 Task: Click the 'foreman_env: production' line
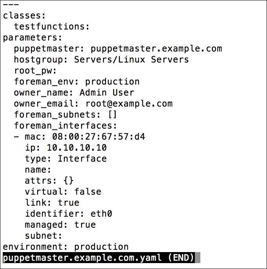(77, 82)
